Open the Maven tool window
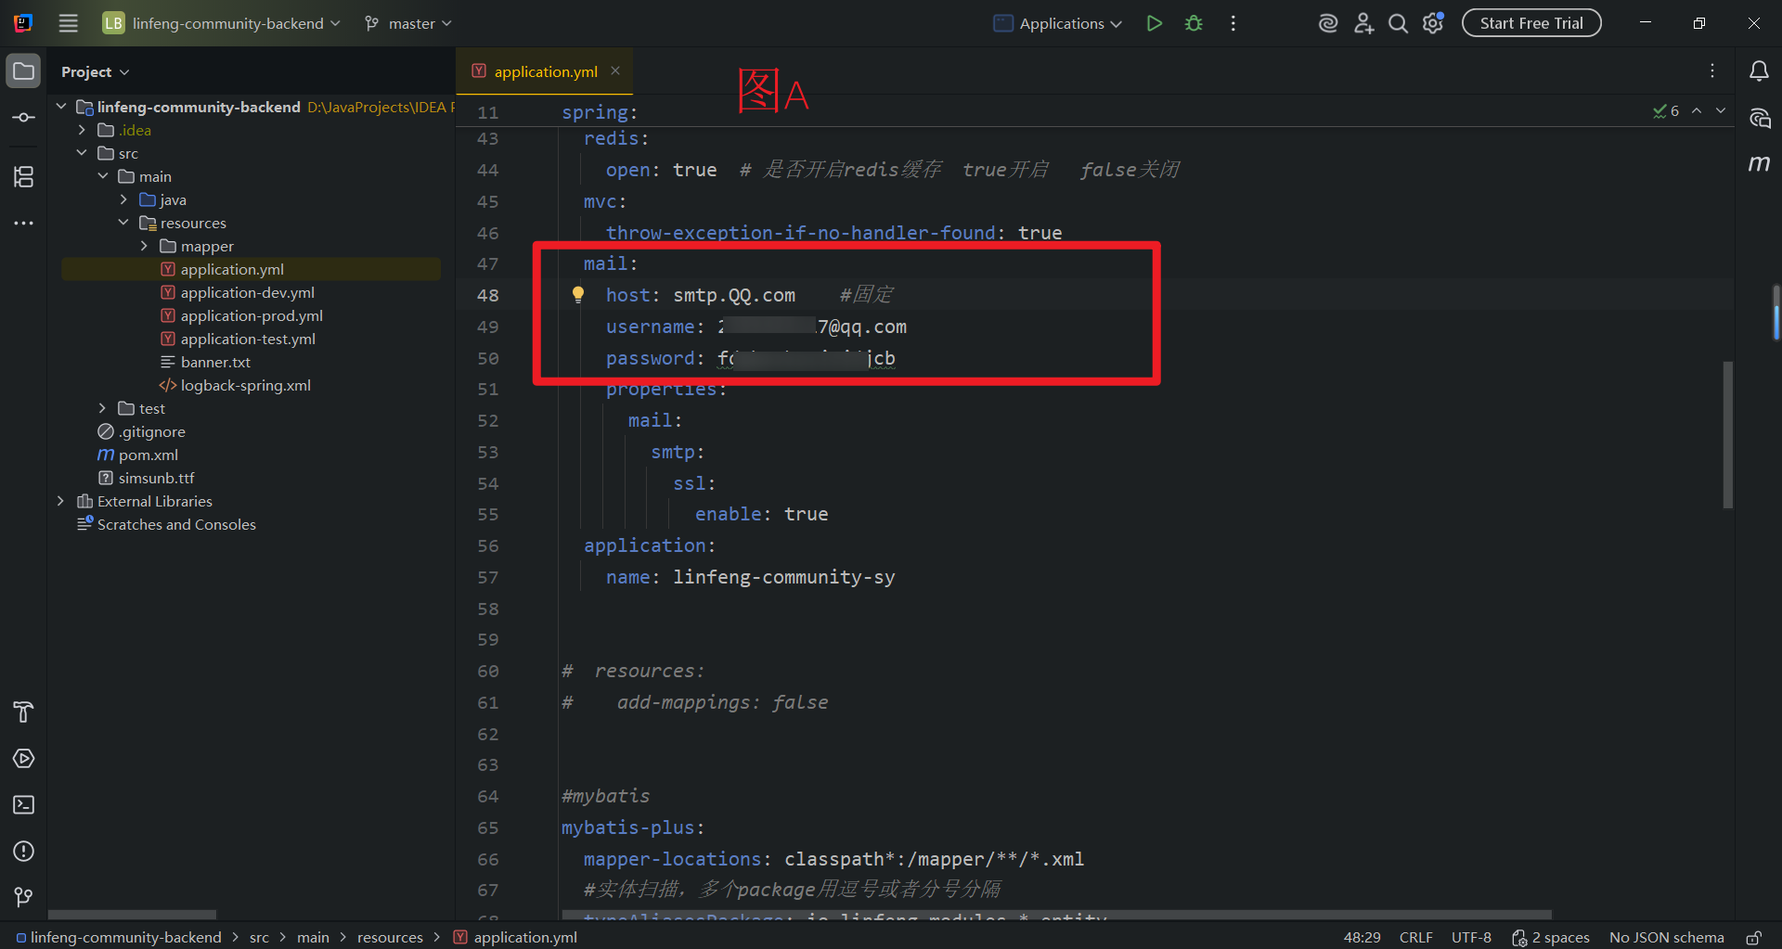 [1759, 164]
